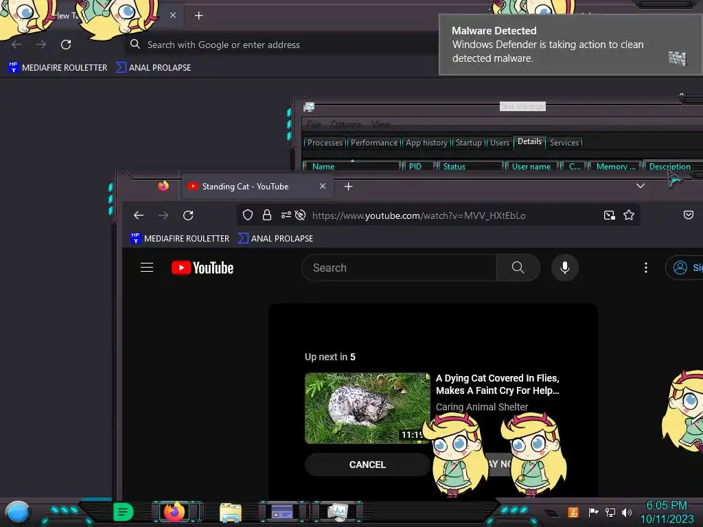703x527 pixels.
Task: Click the padlock site info icon
Action: point(267,215)
